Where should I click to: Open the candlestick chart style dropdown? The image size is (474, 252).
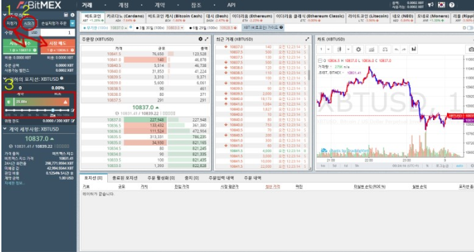tap(345, 49)
